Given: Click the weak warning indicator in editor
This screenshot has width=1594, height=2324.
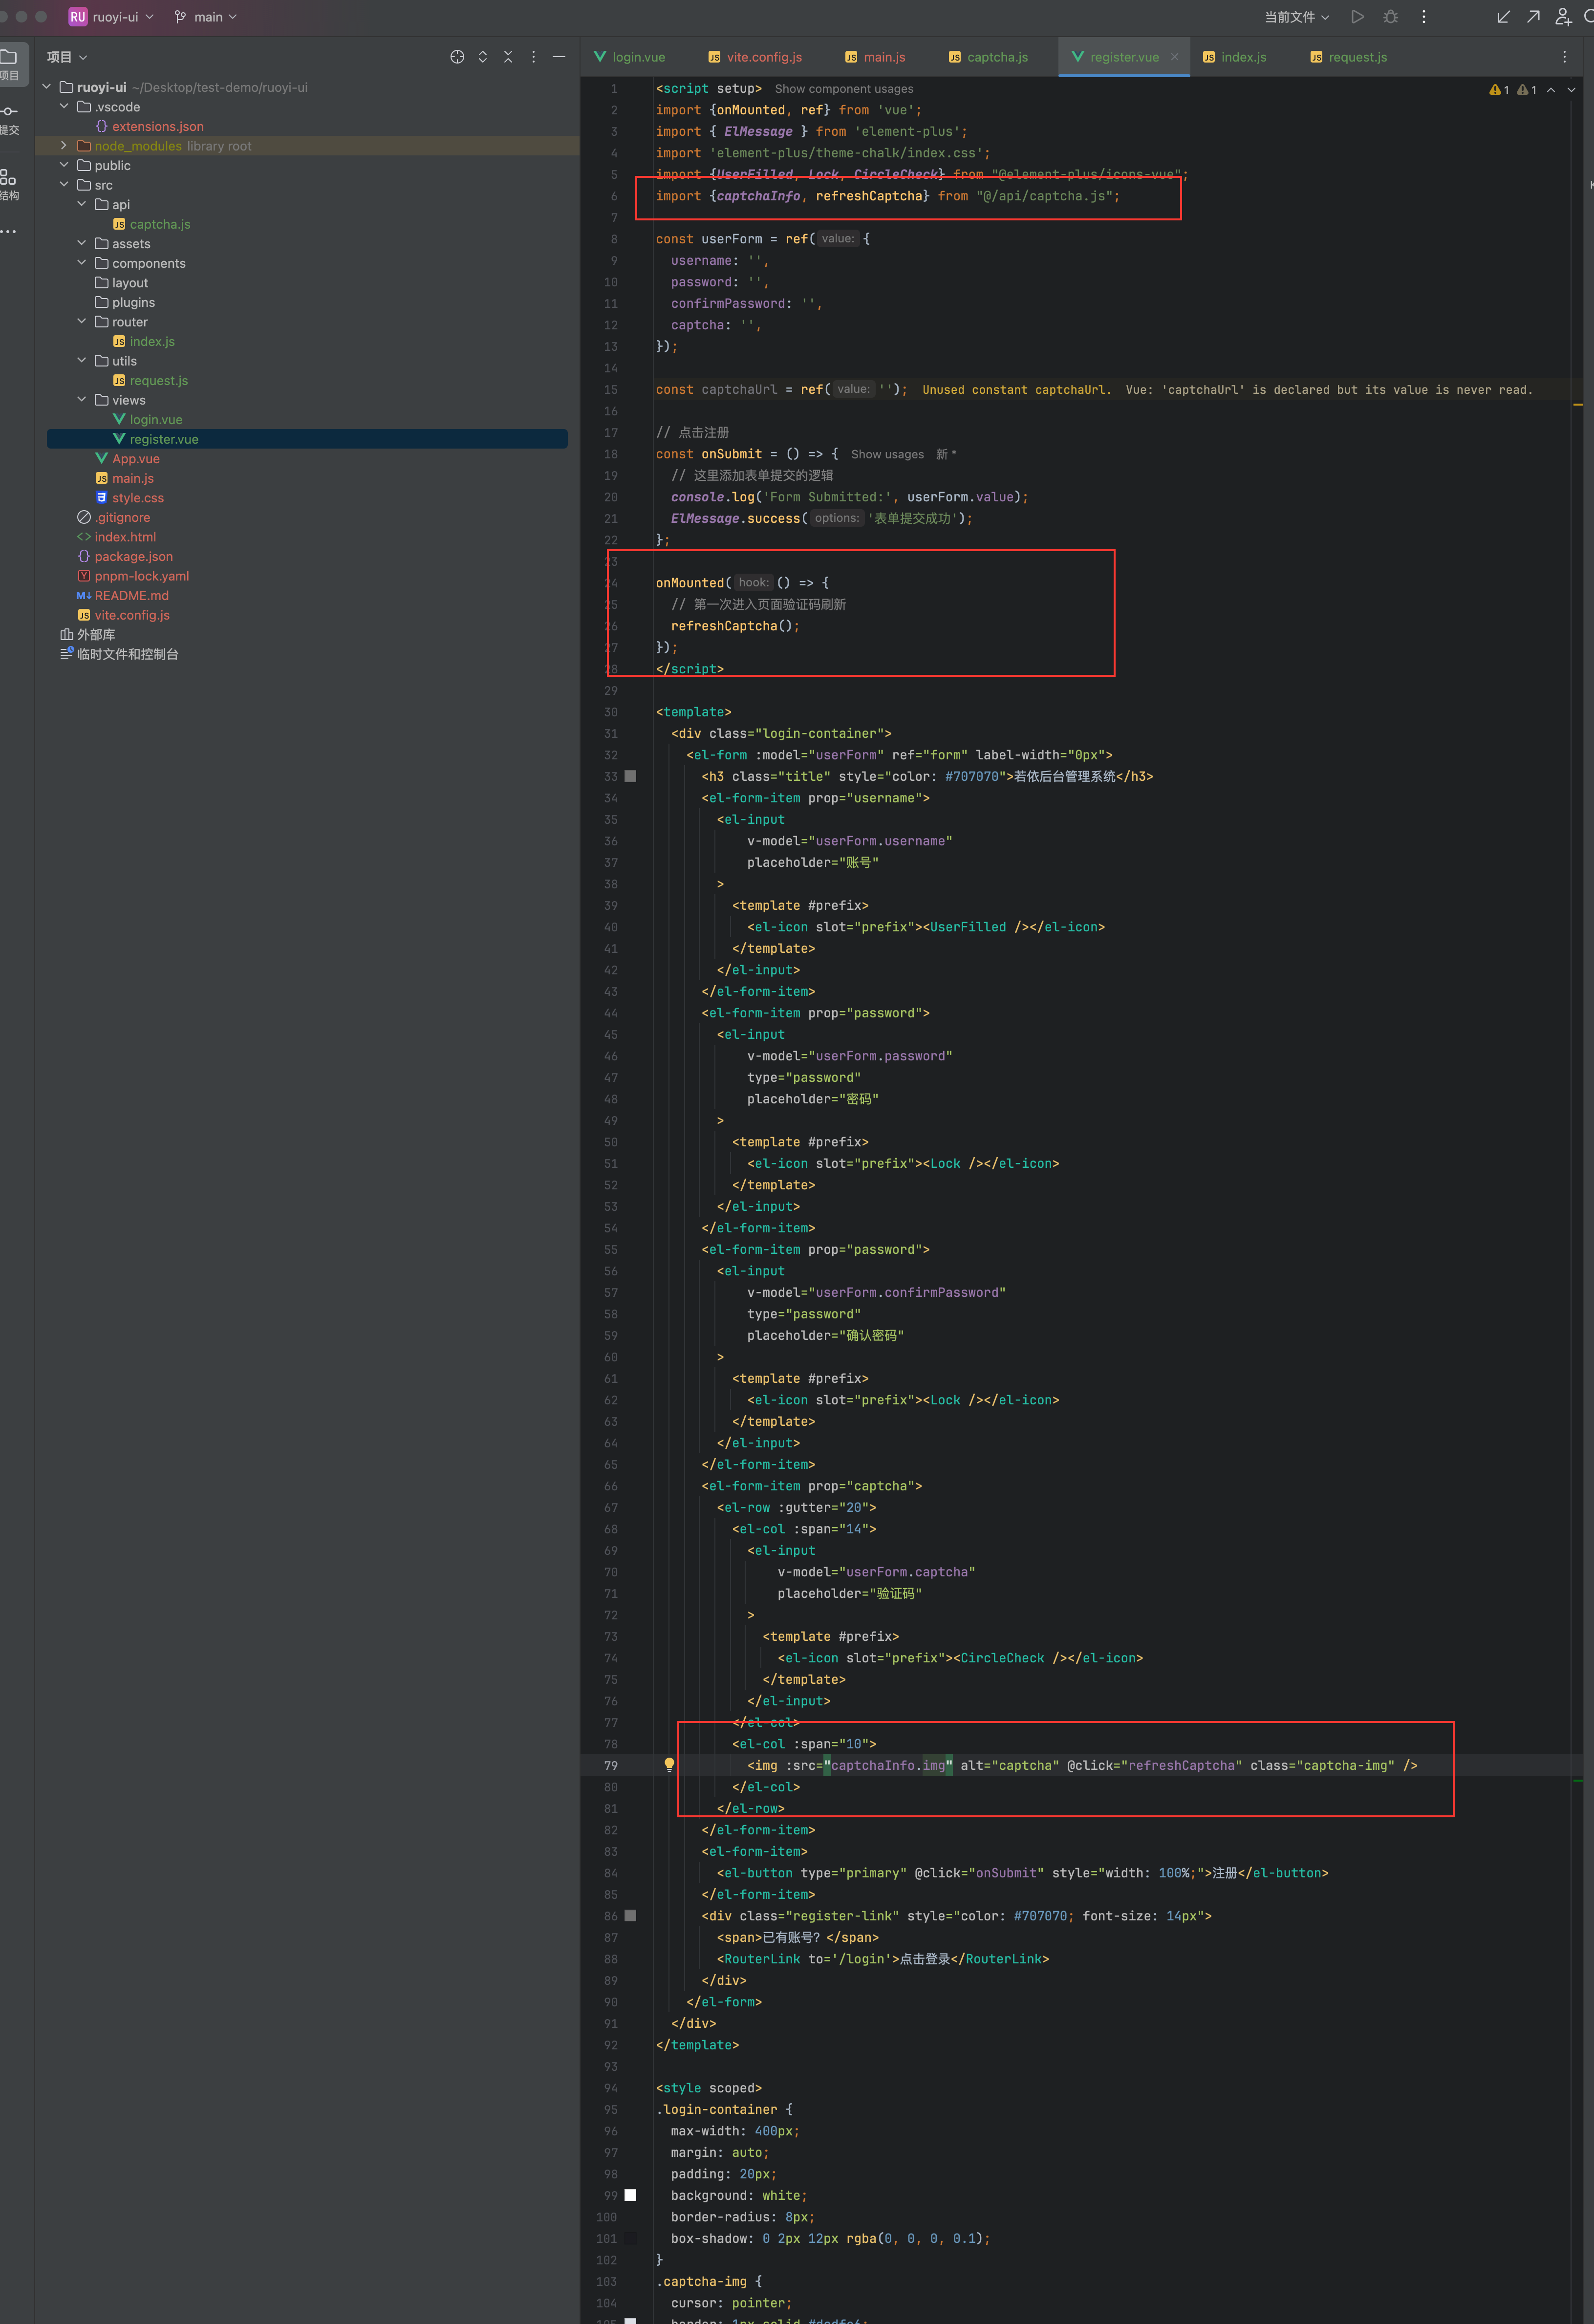Looking at the screenshot, I should [x=1527, y=90].
